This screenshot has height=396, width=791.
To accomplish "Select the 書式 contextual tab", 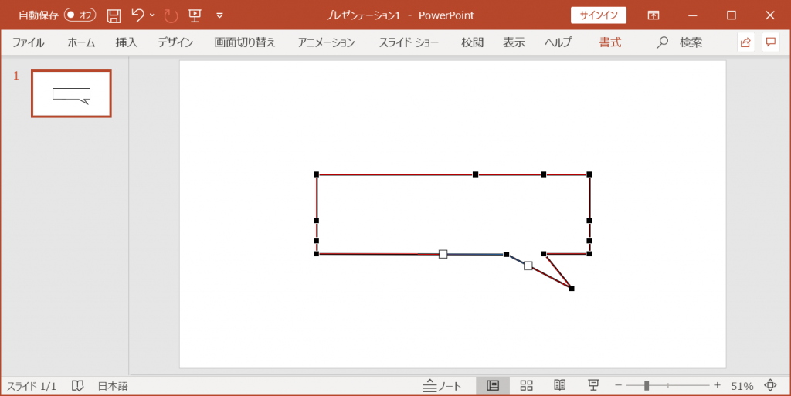I will click(610, 42).
